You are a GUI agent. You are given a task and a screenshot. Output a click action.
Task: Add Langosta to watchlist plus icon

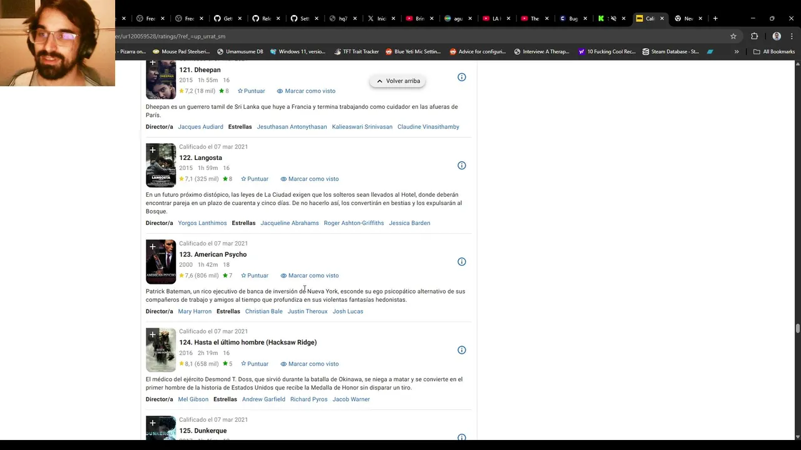pos(152,150)
